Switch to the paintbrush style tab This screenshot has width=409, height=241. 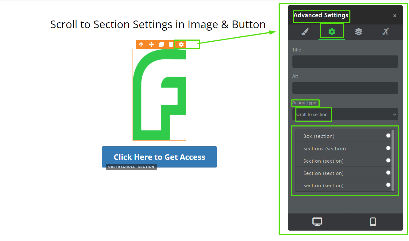click(305, 32)
